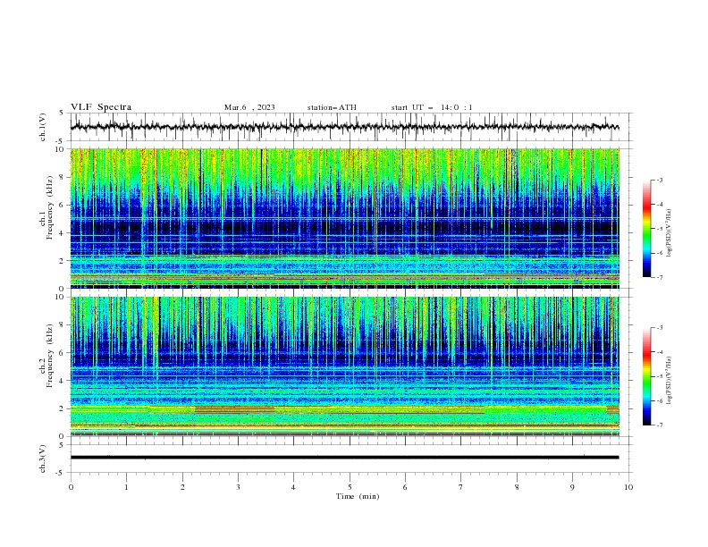This screenshot has height=547, width=708.
Task: Click the '-7' value on ch.2 colorbar
Action: (659, 425)
